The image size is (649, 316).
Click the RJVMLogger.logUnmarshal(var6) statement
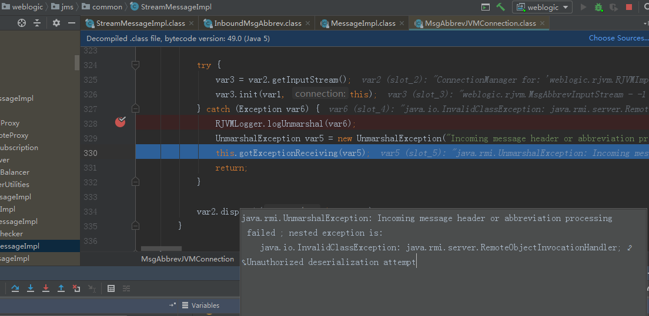coord(286,123)
